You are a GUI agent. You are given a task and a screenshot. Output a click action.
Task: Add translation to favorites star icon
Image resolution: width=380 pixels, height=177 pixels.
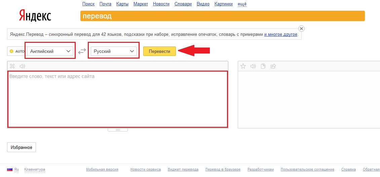pos(243,66)
